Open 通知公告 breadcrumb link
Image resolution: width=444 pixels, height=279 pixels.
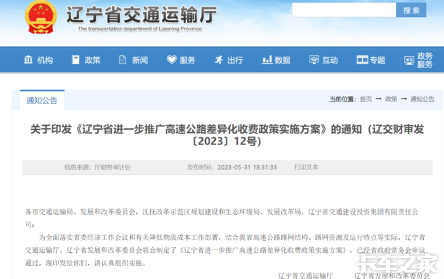[422, 99]
